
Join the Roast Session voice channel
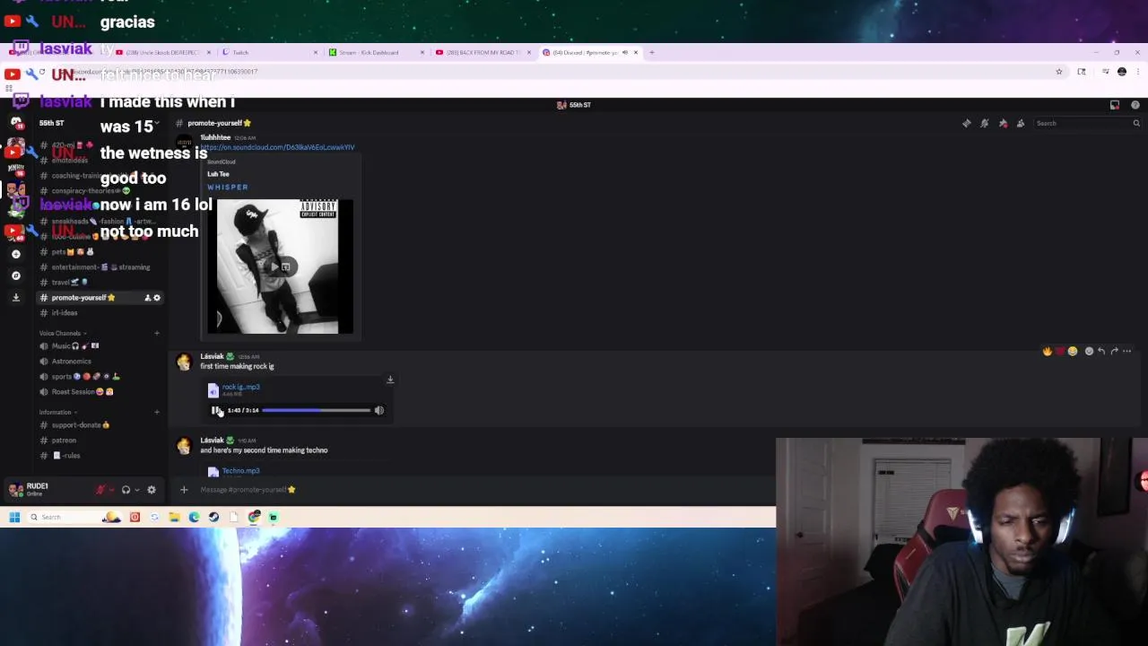click(100, 392)
